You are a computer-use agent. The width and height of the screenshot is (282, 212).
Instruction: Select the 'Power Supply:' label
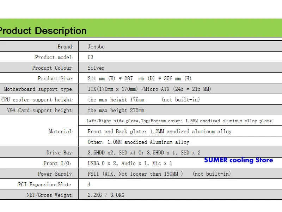coord(56,174)
